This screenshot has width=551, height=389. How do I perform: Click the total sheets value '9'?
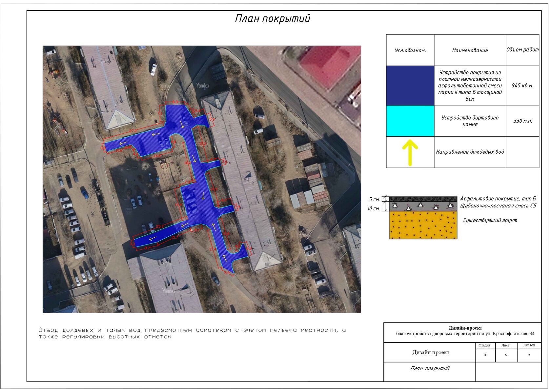tap(529, 355)
